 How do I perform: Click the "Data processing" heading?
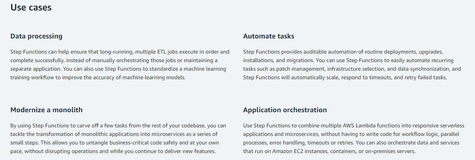[x=36, y=36]
